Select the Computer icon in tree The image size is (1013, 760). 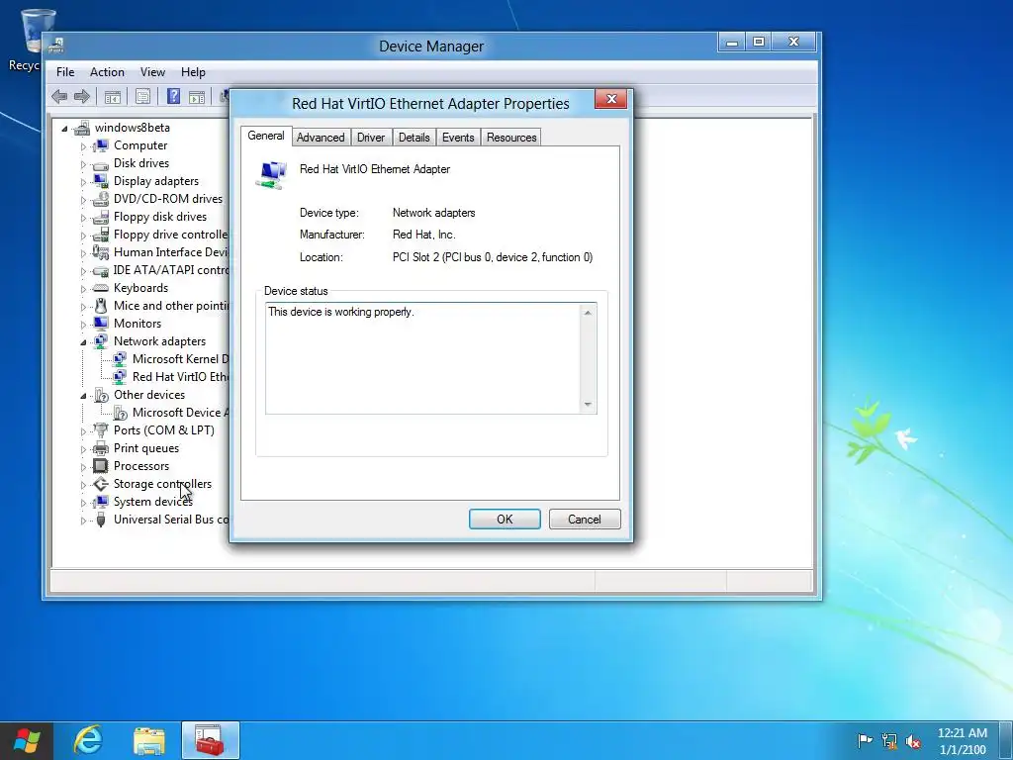pyautogui.click(x=101, y=145)
